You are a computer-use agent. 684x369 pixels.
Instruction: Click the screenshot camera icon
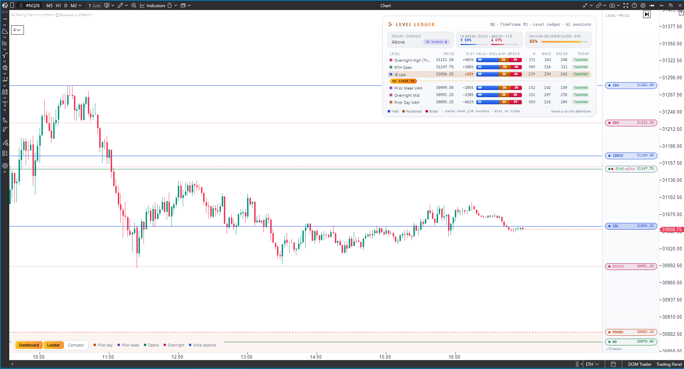pyautogui.click(x=612, y=5)
